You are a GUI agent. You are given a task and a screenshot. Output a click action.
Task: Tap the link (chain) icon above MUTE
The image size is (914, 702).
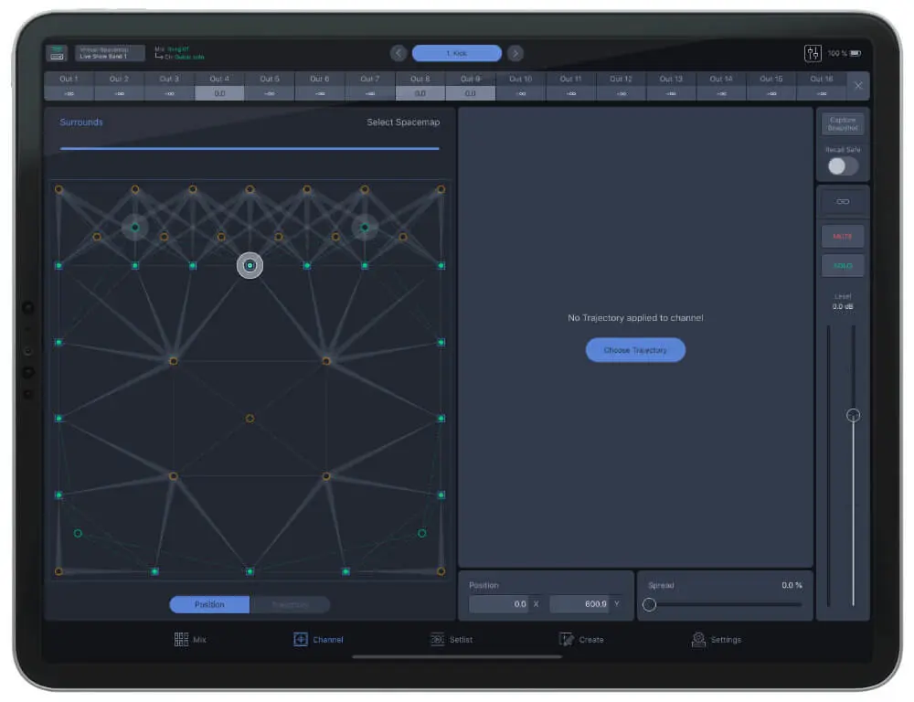(x=842, y=200)
